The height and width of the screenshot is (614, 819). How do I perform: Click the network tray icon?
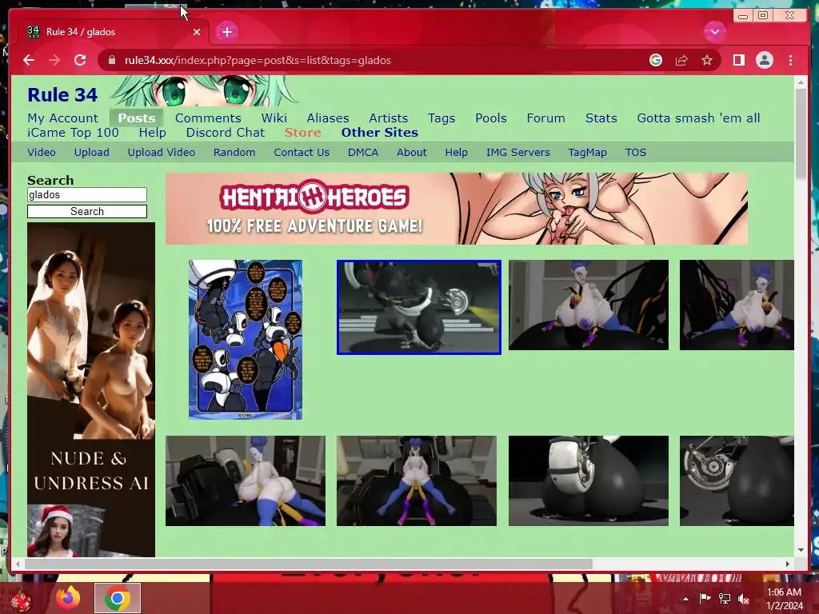(x=725, y=599)
